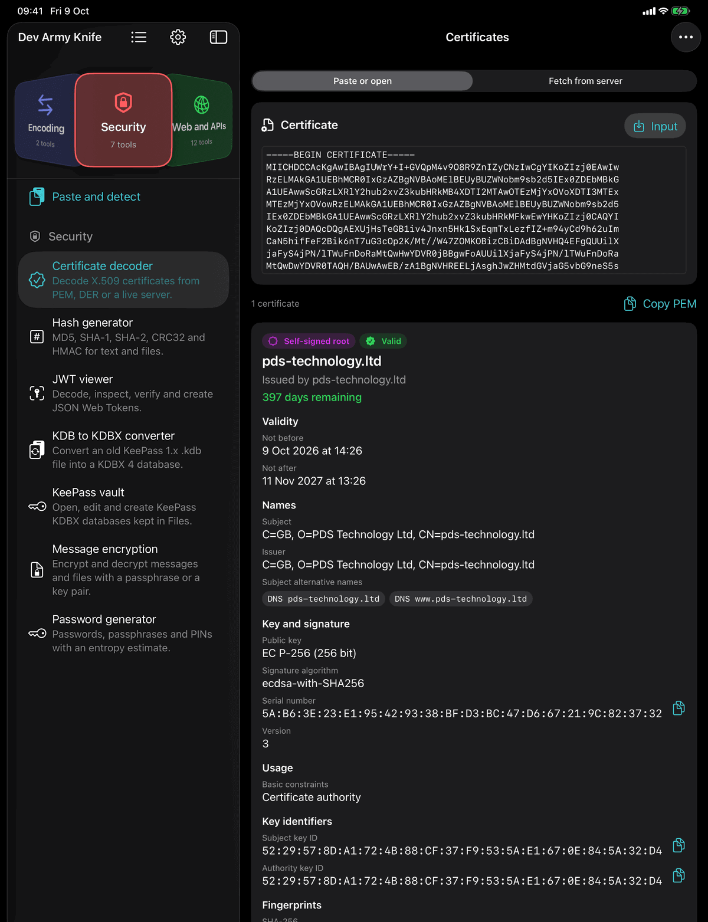Screen dimensions: 708x922
Task: Select the Encoding category card
Action: pyautogui.click(x=46, y=120)
